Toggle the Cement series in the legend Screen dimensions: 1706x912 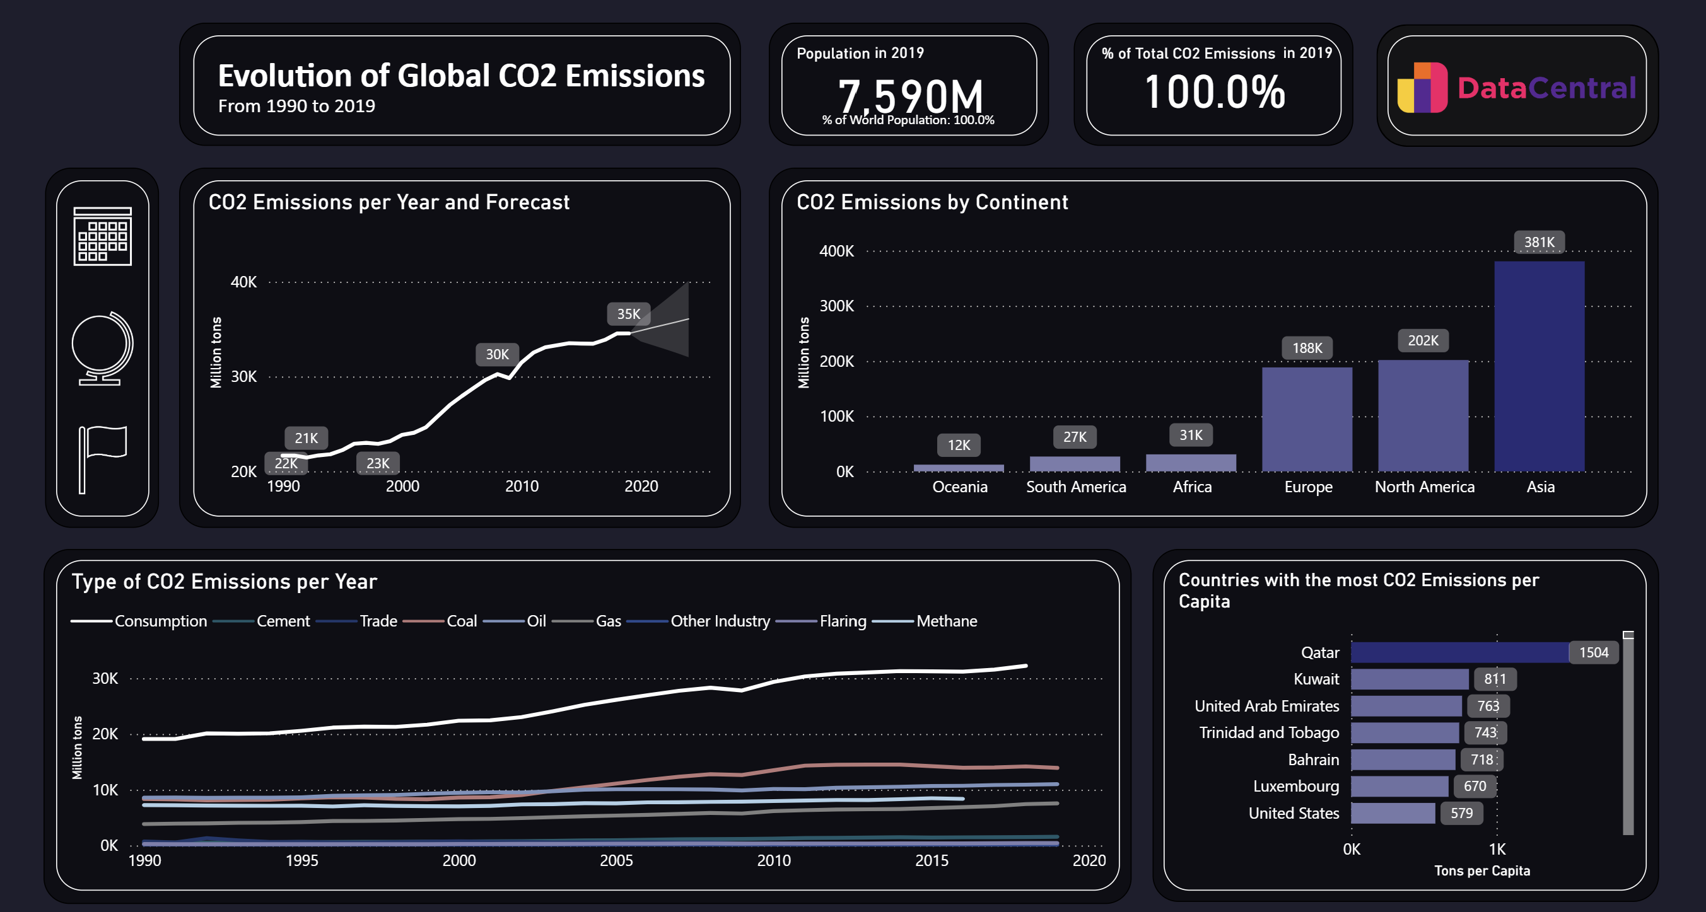point(283,621)
